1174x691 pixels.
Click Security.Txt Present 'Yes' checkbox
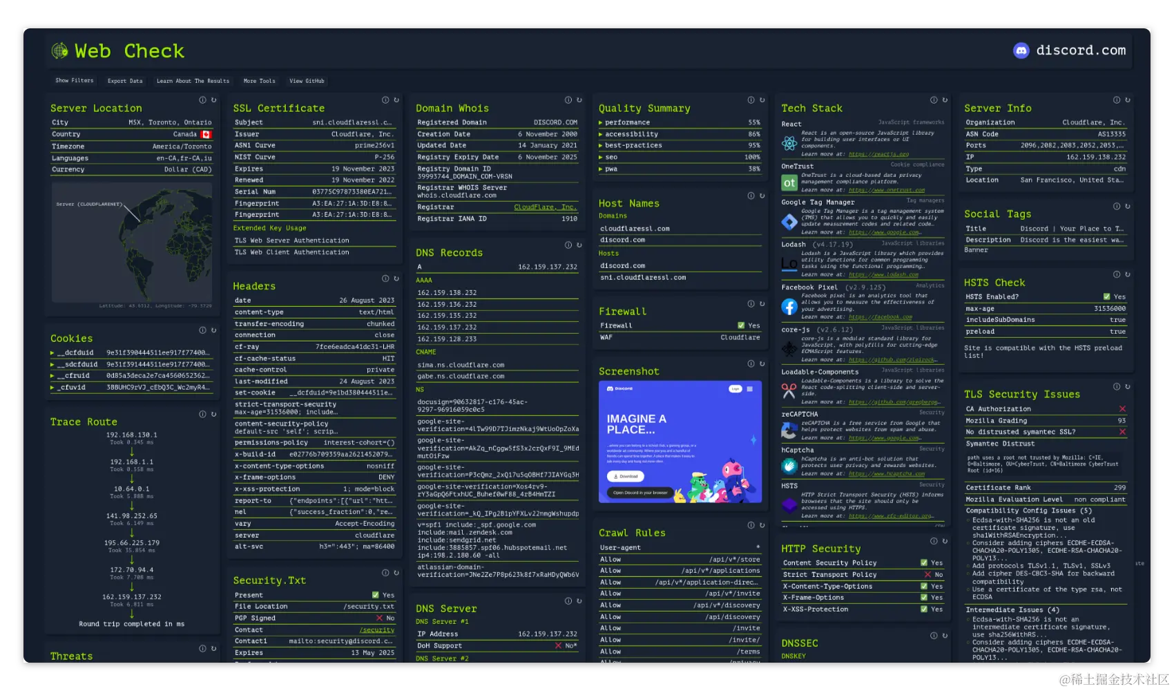(x=376, y=595)
